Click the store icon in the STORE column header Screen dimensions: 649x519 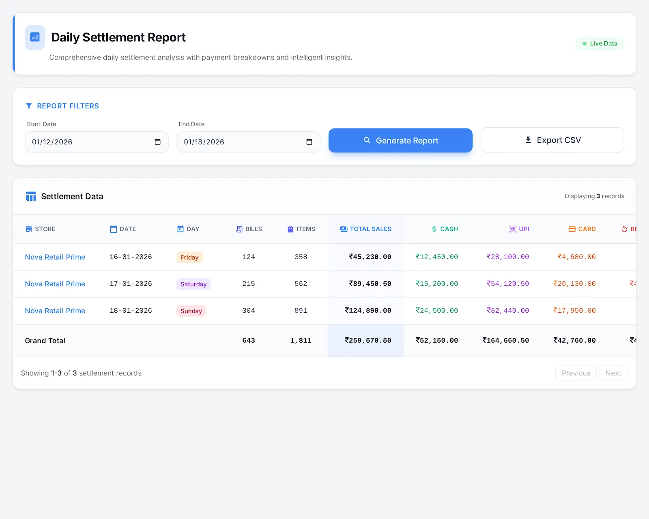(x=29, y=229)
